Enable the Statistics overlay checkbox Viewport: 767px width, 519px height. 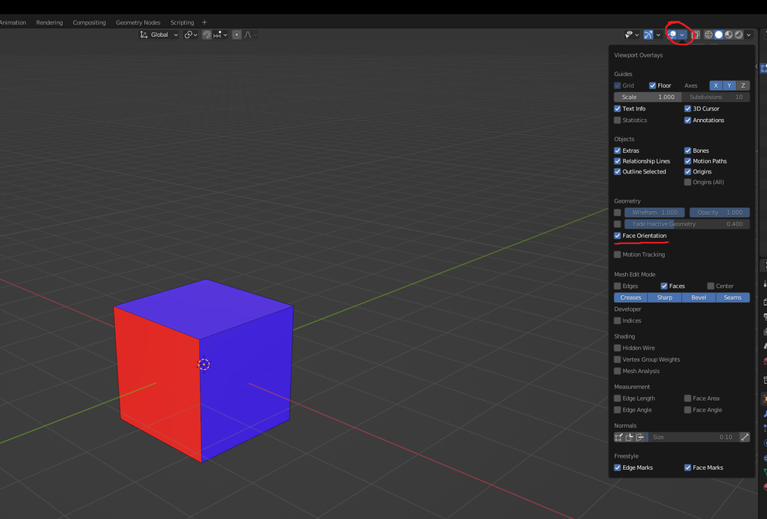coord(617,121)
